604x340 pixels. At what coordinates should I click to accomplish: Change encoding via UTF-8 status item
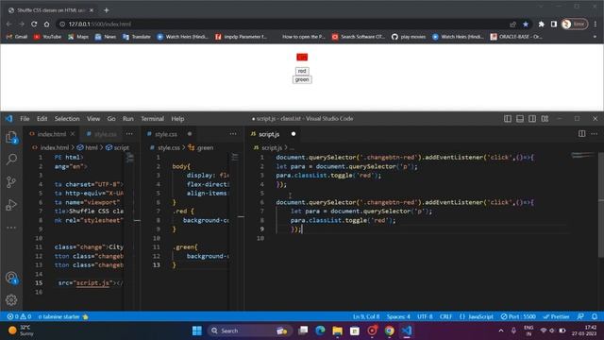point(425,316)
